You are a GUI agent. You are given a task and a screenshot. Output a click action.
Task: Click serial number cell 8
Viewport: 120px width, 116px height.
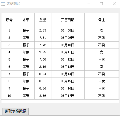(x=9, y=81)
